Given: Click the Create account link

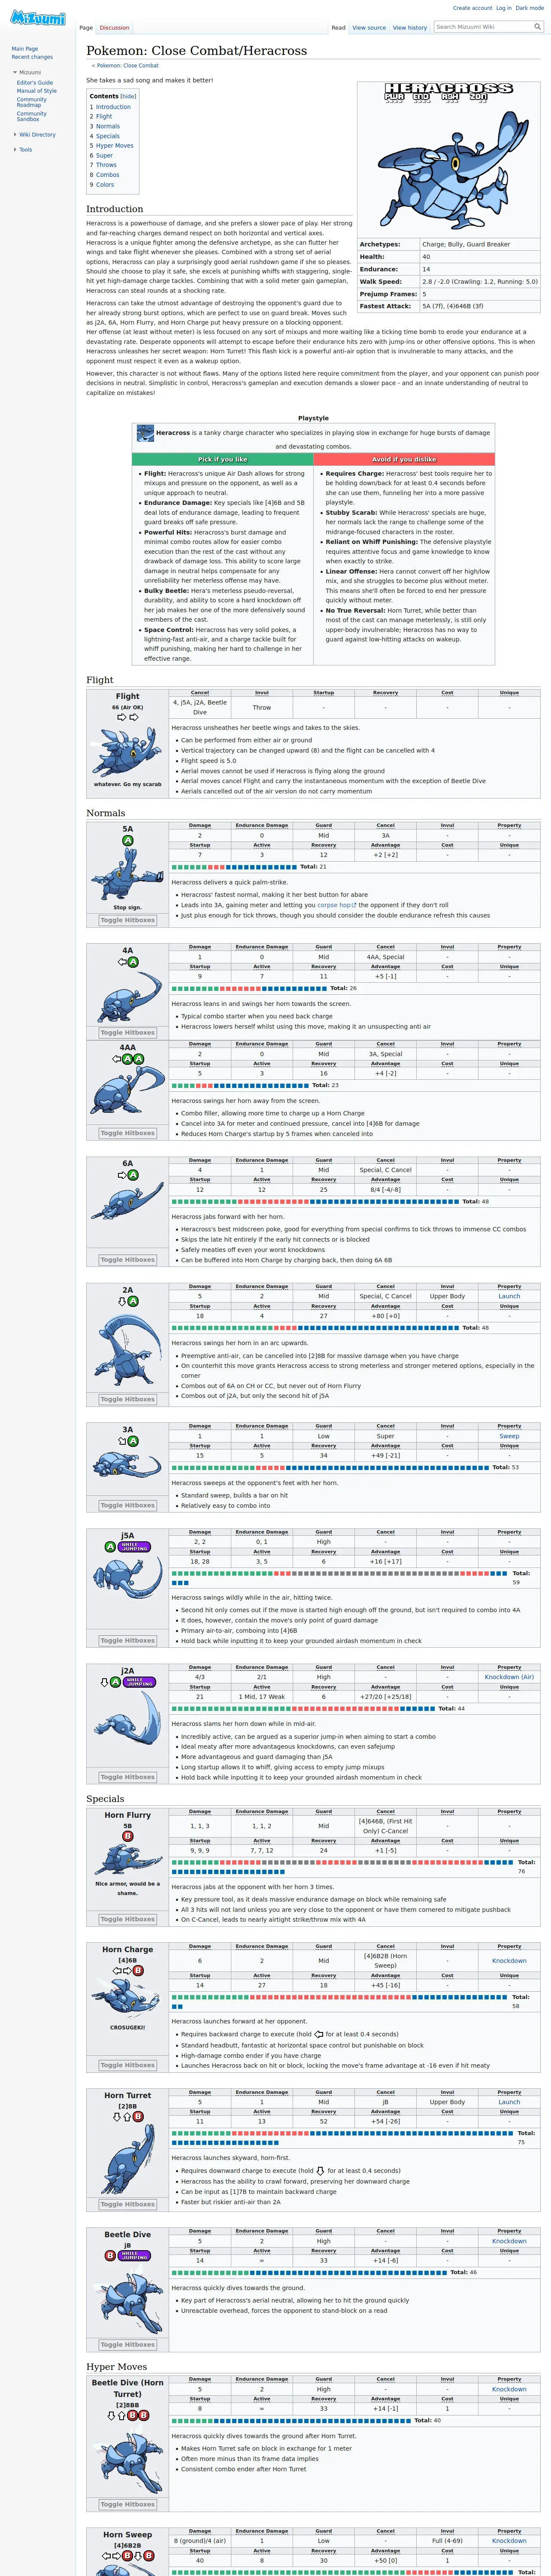Looking at the screenshot, I should point(472,8).
